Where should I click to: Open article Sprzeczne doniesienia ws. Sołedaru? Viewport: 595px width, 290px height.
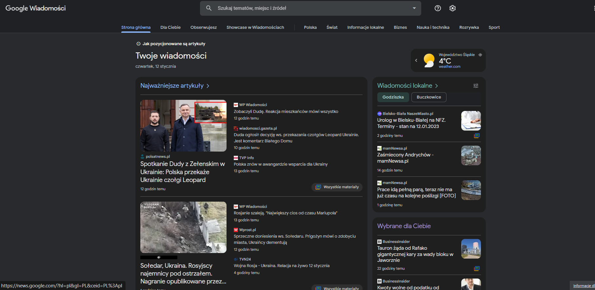[295, 239]
